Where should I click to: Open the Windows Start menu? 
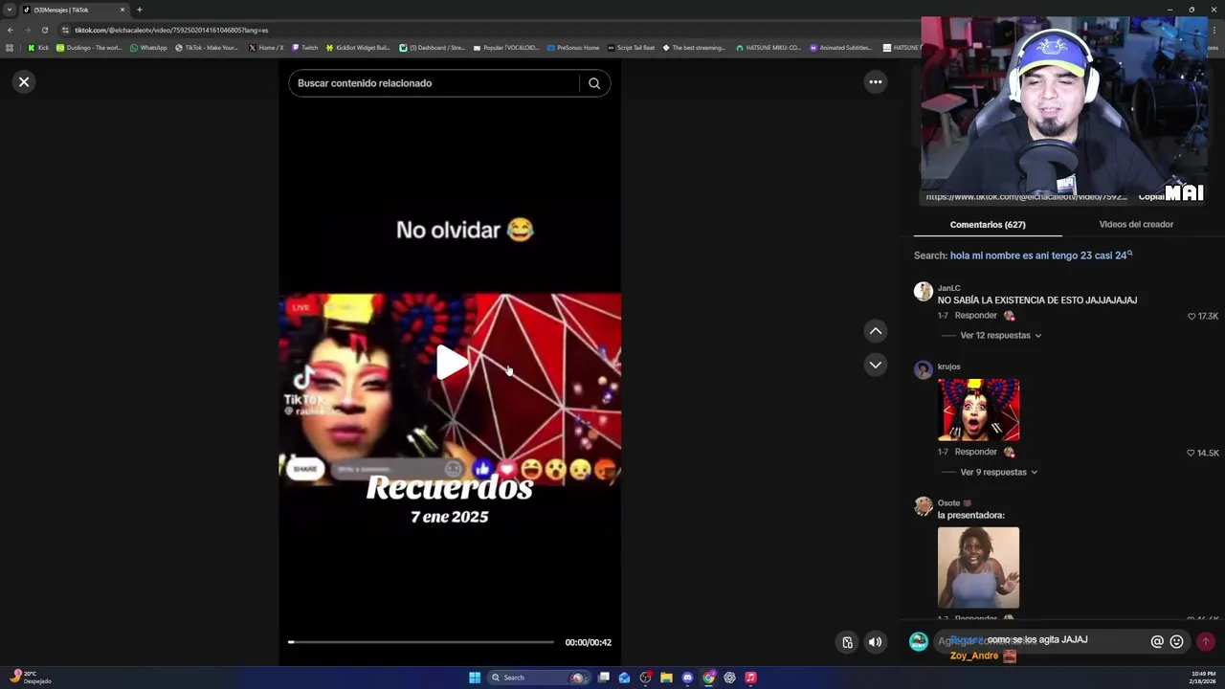coord(475,678)
